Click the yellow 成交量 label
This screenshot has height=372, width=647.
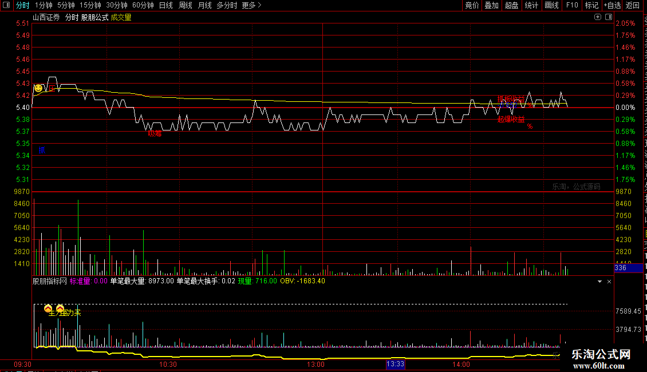[121, 17]
